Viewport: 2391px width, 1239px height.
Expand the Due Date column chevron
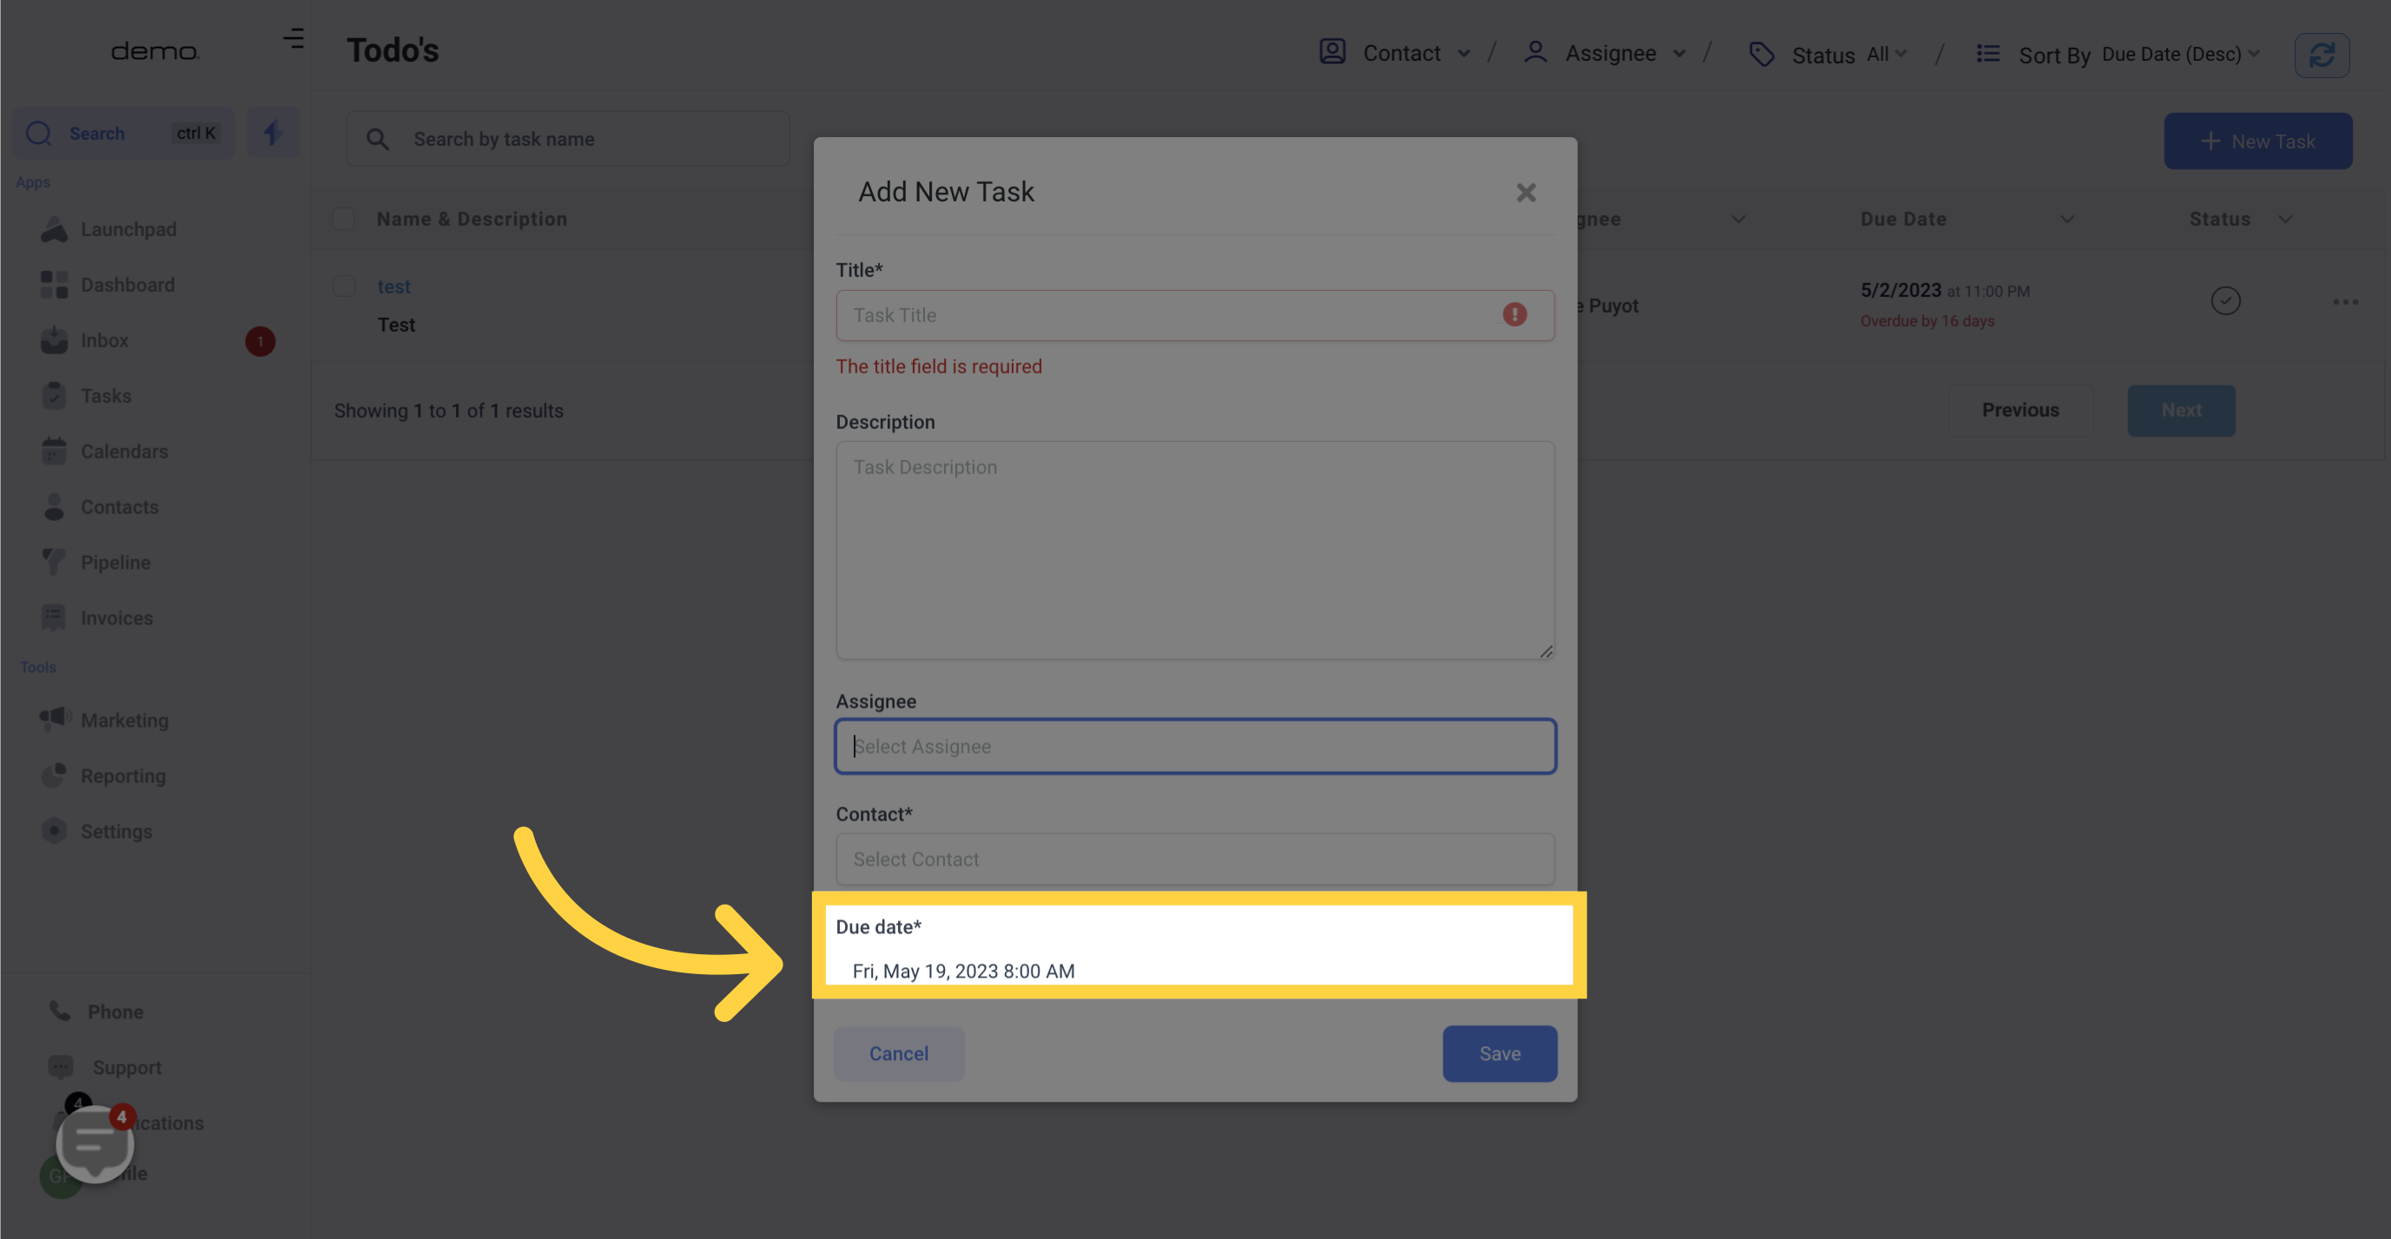[x=2067, y=219]
